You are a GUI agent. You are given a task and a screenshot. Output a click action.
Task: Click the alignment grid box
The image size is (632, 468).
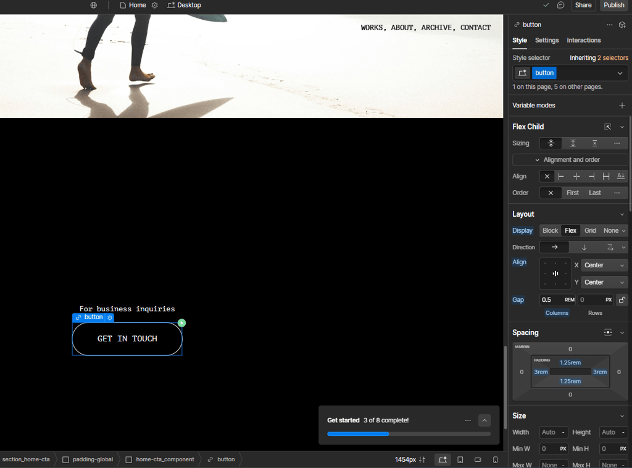555,274
